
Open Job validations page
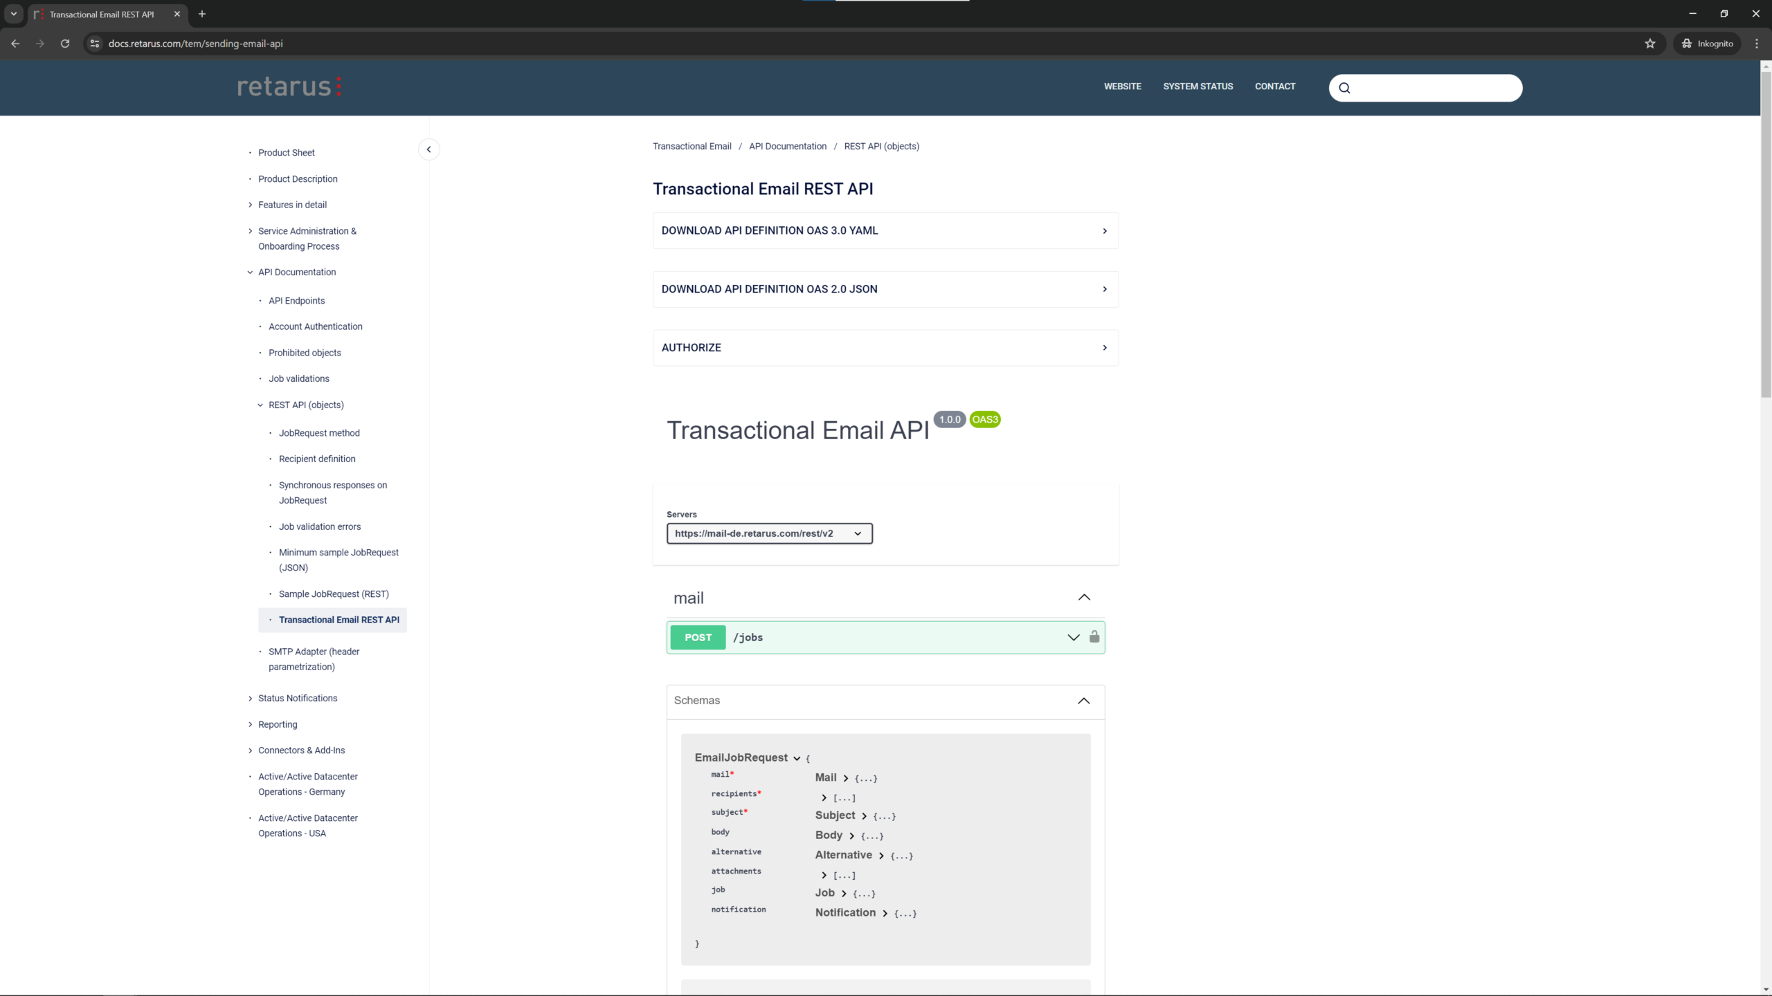(298, 378)
